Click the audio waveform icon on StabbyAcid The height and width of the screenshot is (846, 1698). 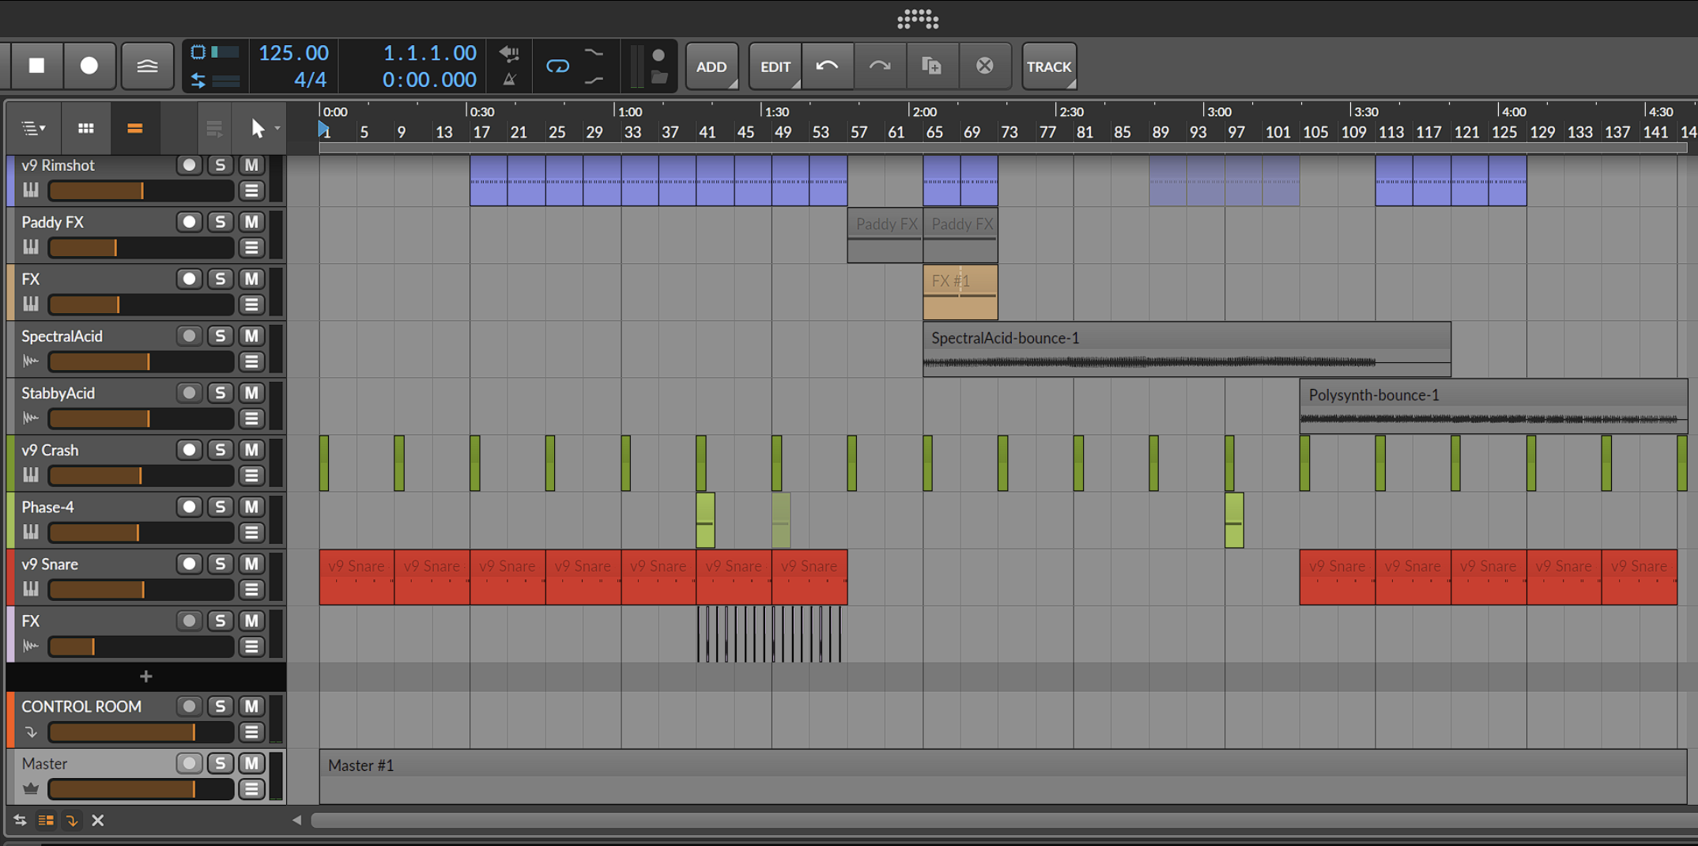[31, 418]
